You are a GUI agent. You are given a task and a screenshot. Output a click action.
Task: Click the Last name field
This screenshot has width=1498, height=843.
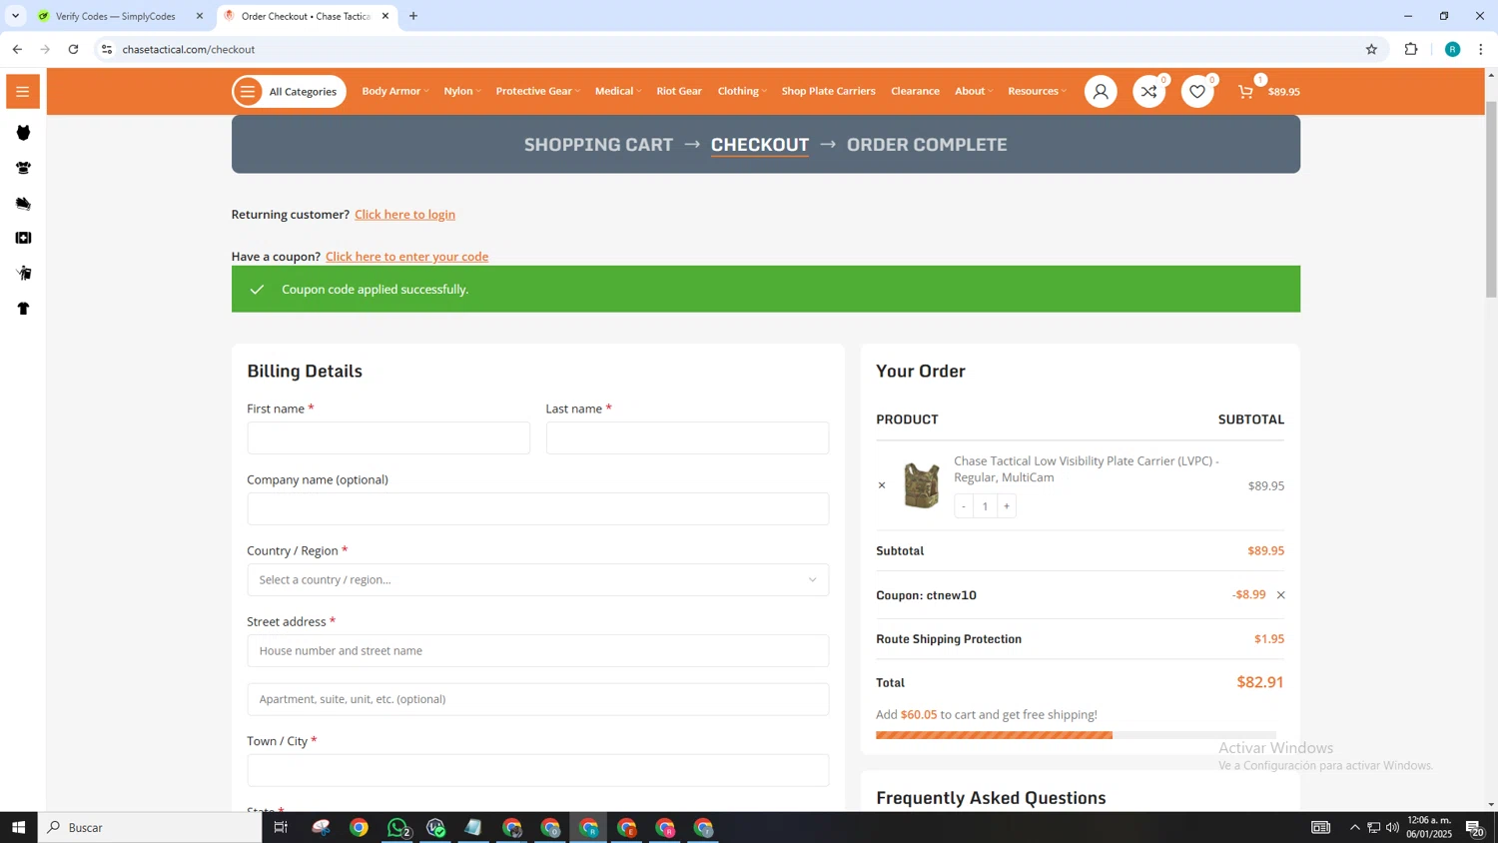click(x=687, y=438)
